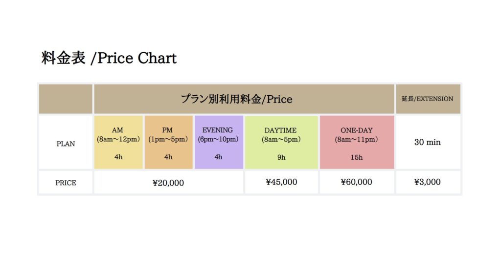Click the 4h text under EVENING
The height and width of the screenshot is (255, 501).
pos(218,157)
